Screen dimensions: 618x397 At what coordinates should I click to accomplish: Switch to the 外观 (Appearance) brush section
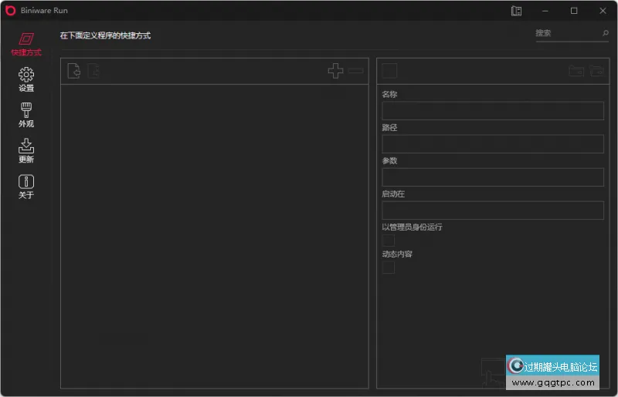pos(26,114)
